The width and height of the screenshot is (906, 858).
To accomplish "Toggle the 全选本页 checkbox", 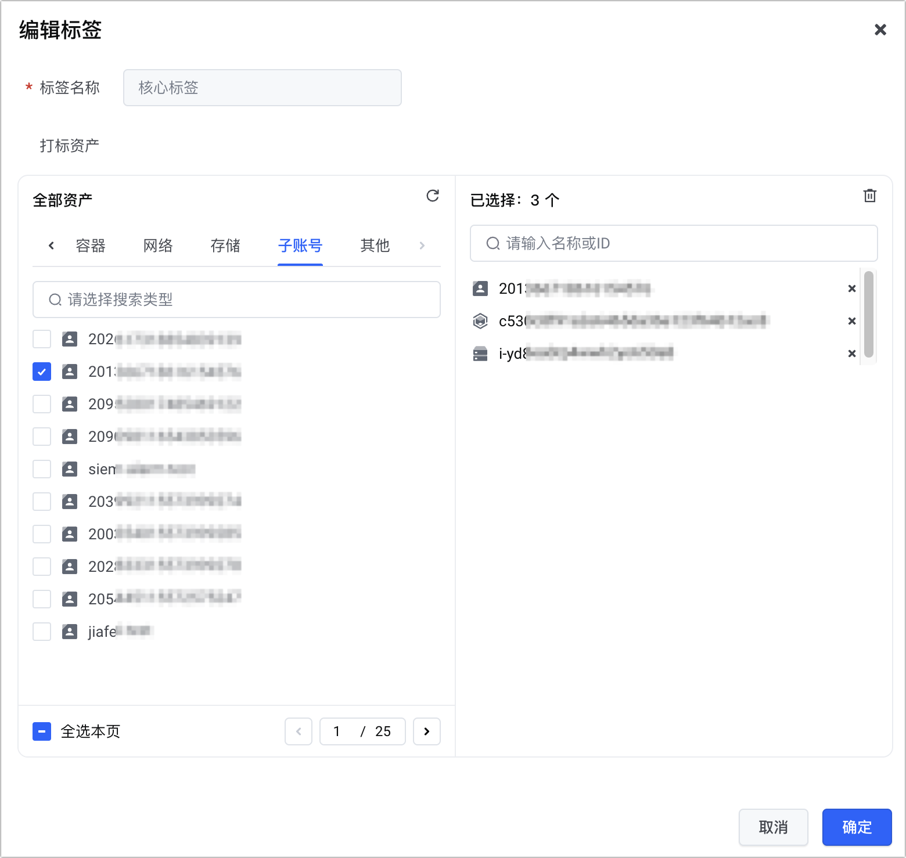I will click(x=42, y=731).
